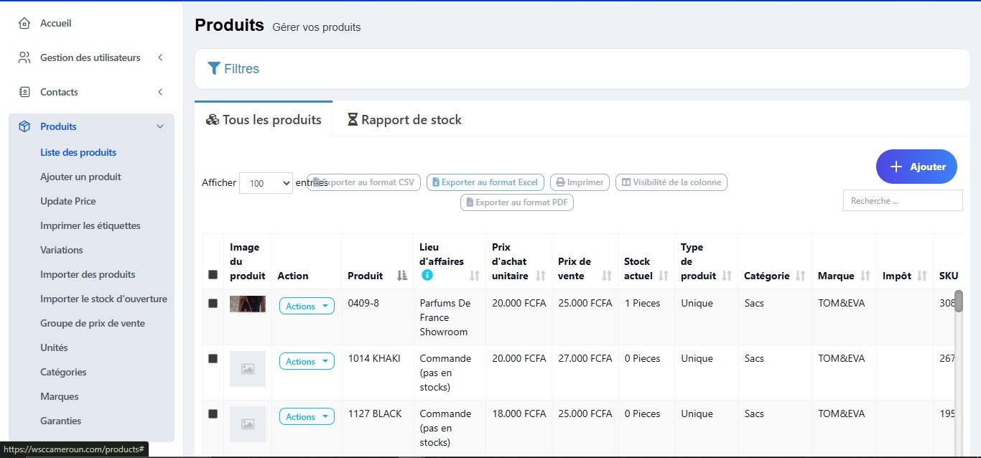Open Actions dropdown for 1127 BLACK

[x=307, y=417]
